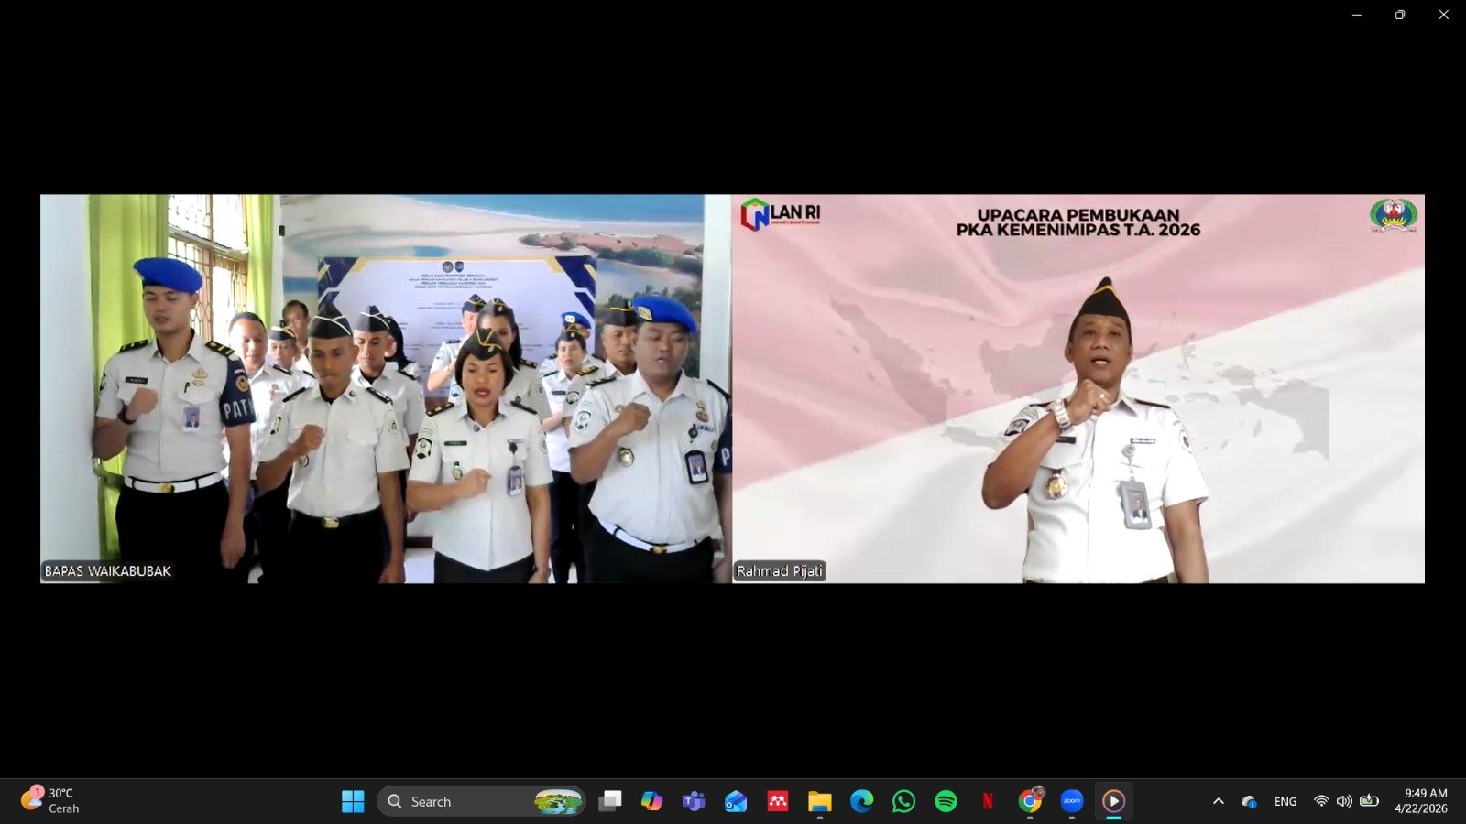This screenshot has height=824, width=1466.
Task: Open the Windows Start menu
Action: [x=353, y=801]
